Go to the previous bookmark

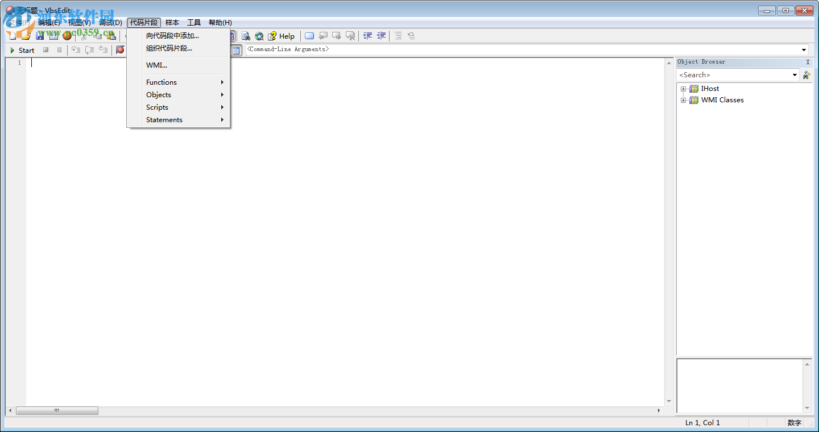coord(323,36)
